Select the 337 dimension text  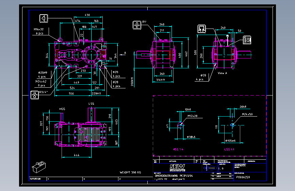click(x=80, y=76)
